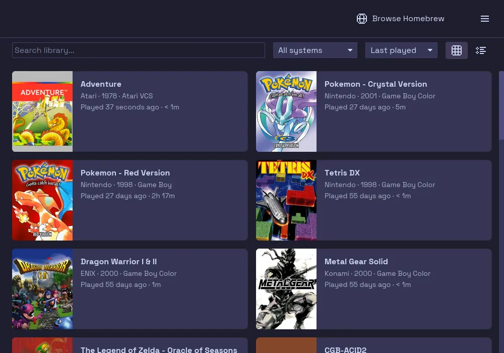Click 'ENIX · 2000 · Game Boy Color' text
The width and height of the screenshot is (504, 353).
(x=129, y=273)
